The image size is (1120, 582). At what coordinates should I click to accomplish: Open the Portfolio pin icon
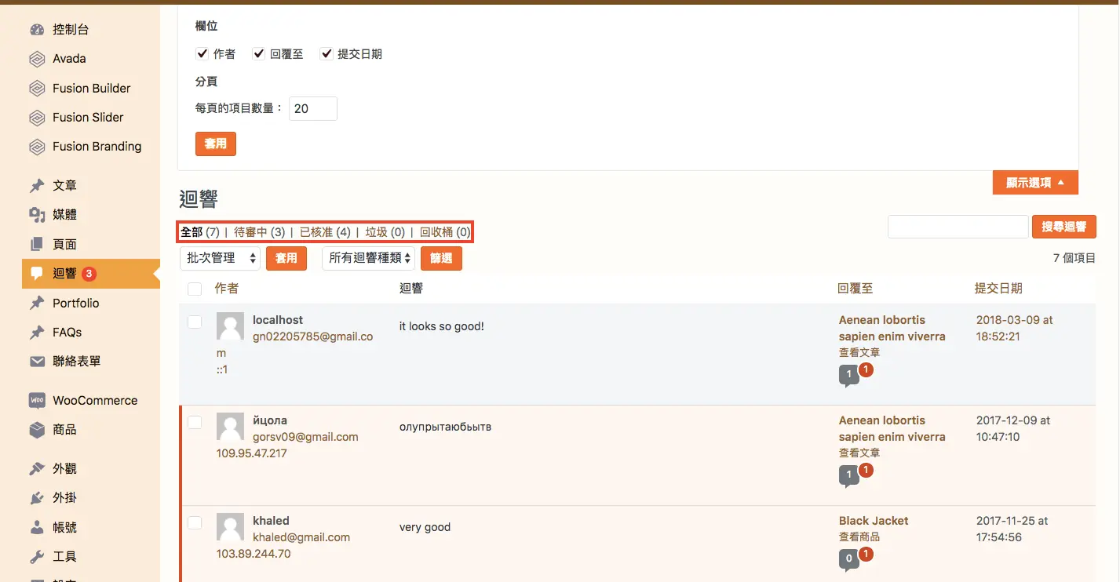(x=37, y=304)
